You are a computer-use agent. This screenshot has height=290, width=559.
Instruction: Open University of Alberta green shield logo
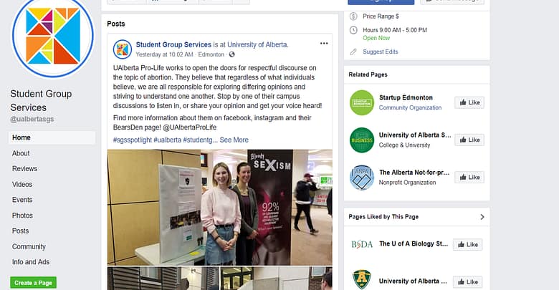[x=361, y=279]
